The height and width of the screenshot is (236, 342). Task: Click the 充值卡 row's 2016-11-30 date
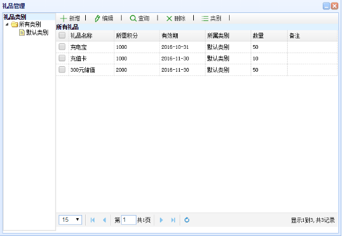point(182,59)
